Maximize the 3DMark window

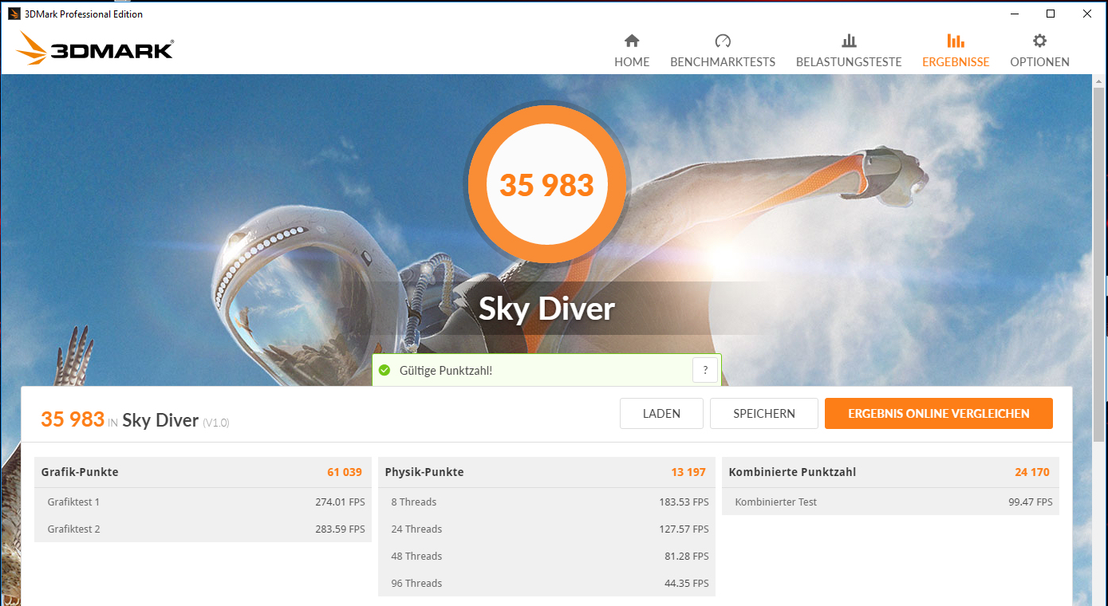pyautogui.click(x=1051, y=14)
